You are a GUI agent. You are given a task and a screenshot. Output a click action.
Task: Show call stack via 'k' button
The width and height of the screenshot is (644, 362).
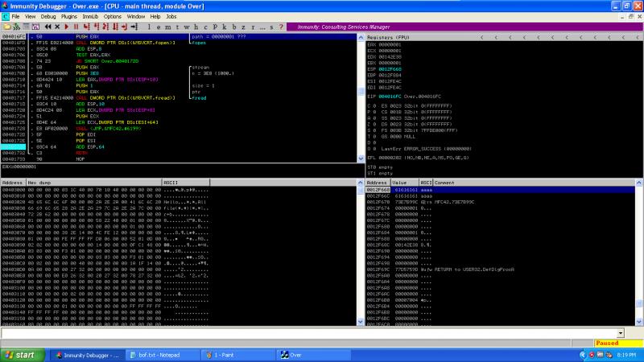(x=225, y=27)
